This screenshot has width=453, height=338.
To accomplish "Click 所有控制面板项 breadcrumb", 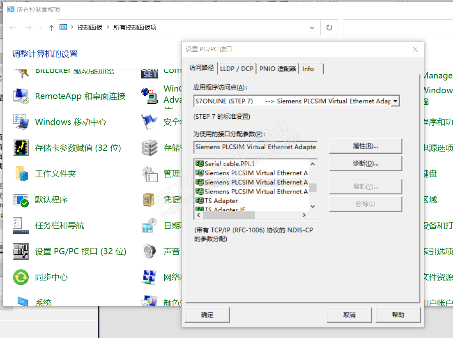I will (135, 28).
